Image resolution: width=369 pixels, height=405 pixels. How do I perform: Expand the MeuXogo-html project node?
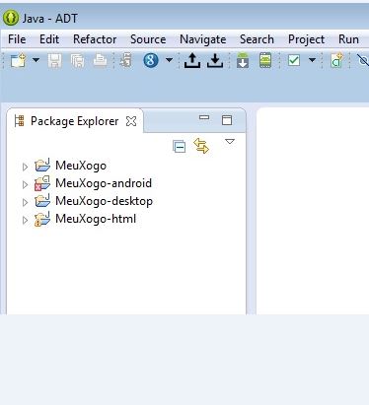pos(25,220)
